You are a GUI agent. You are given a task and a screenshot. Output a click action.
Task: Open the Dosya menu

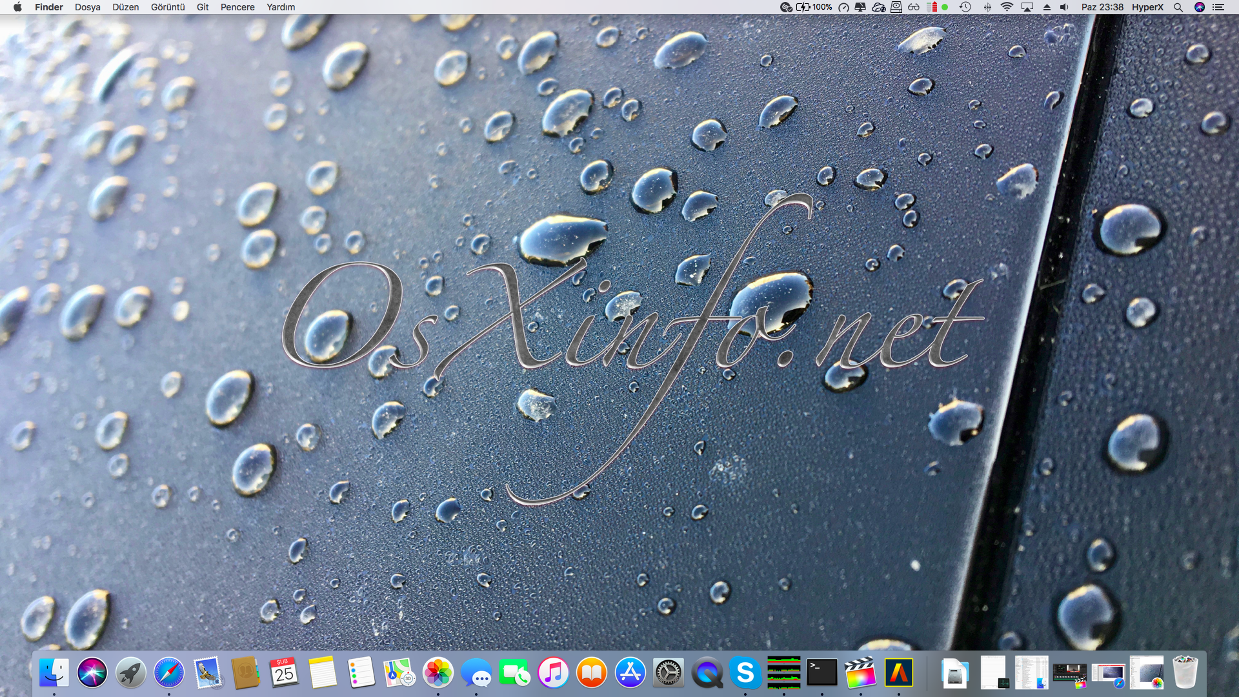88,7
